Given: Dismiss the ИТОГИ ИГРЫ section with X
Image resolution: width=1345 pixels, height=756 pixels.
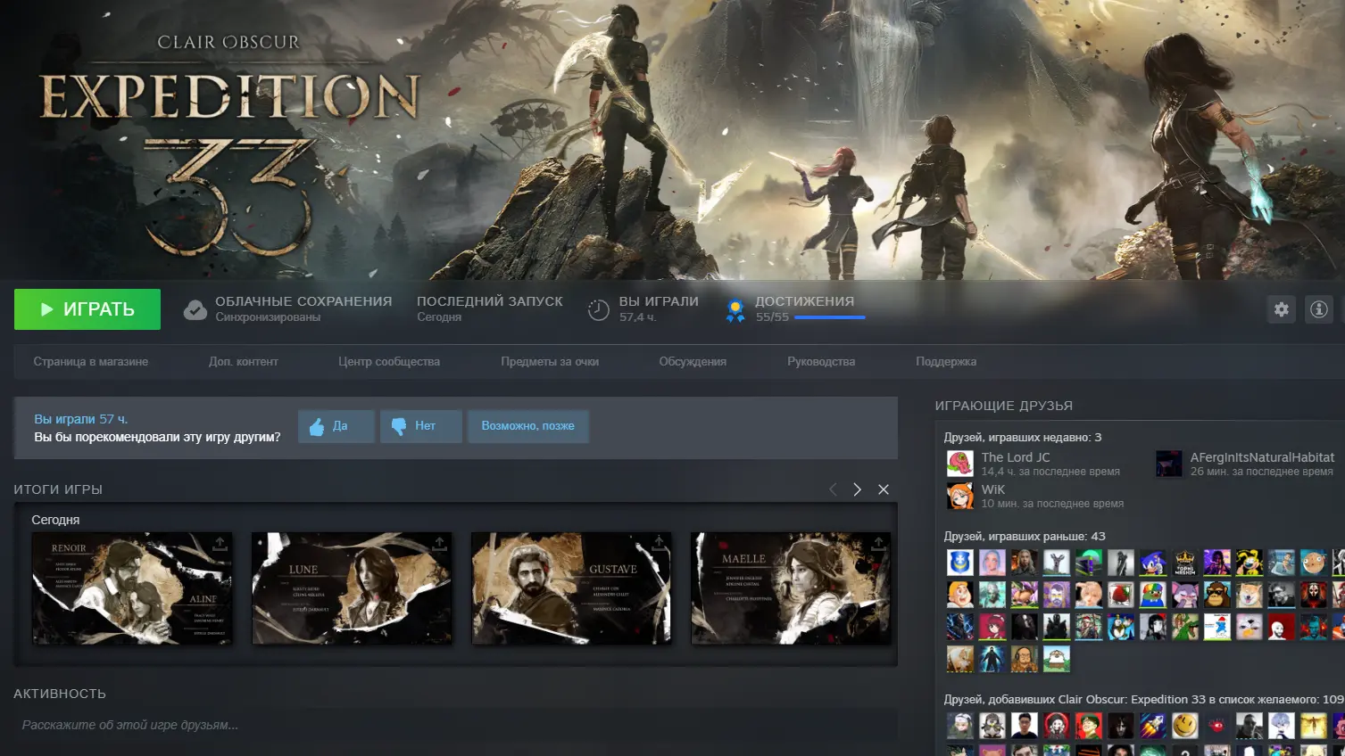Looking at the screenshot, I should click(x=884, y=489).
